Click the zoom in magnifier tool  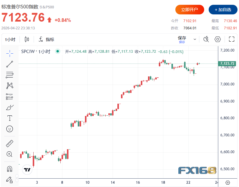pos(10,154)
